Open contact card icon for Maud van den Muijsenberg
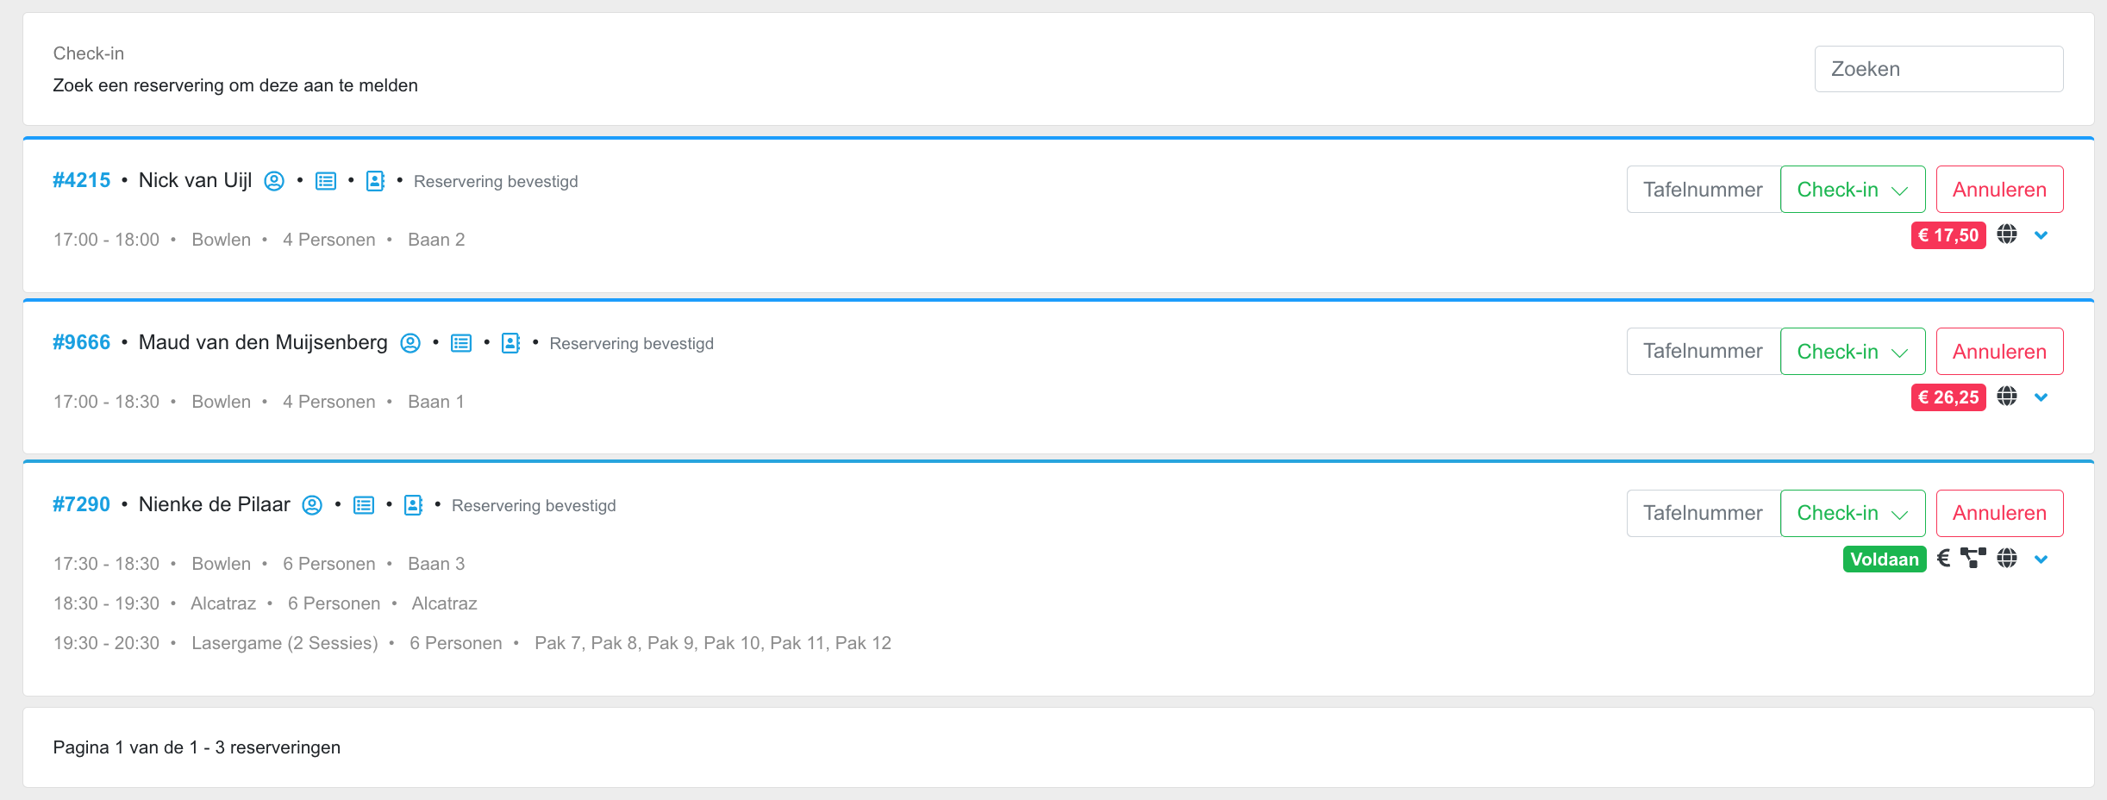The width and height of the screenshot is (2107, 800). coord(511,343)
